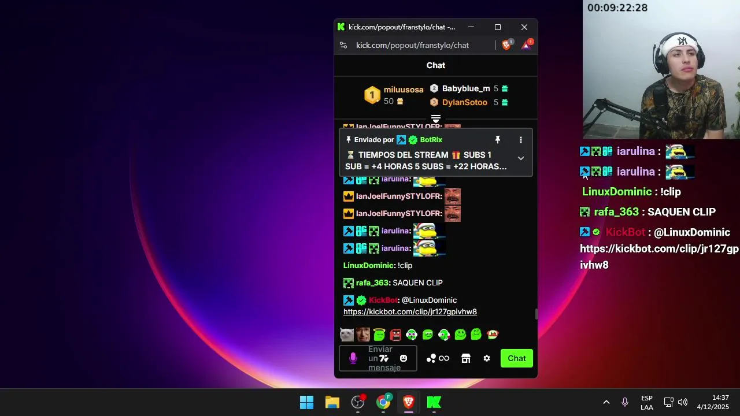
Task: Open the Brave Shields lion icon
Action: (x=506, y=44)
